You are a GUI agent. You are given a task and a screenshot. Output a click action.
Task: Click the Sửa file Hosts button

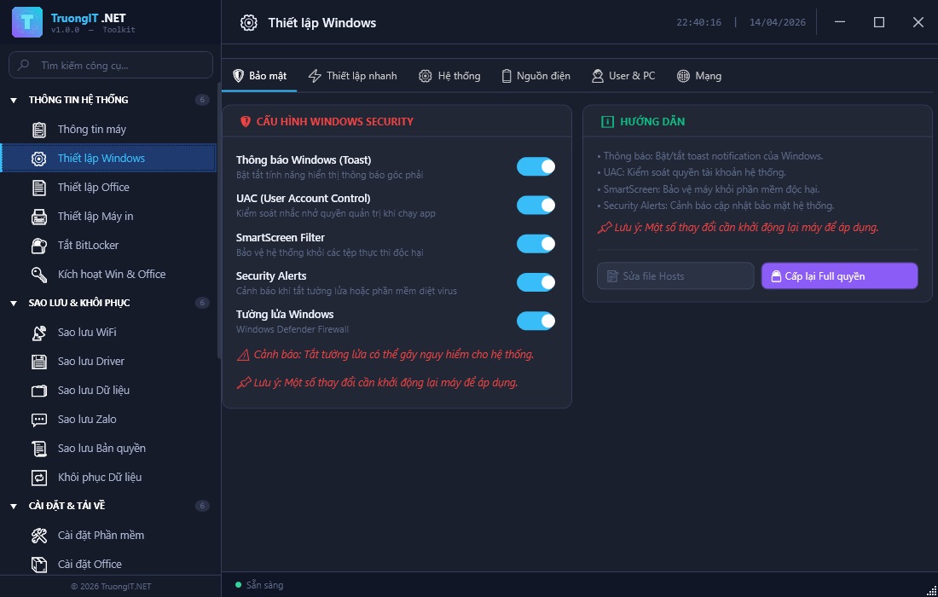click(675, 276)
